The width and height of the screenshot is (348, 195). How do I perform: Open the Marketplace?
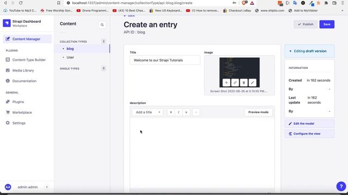[x=19, y=112]
